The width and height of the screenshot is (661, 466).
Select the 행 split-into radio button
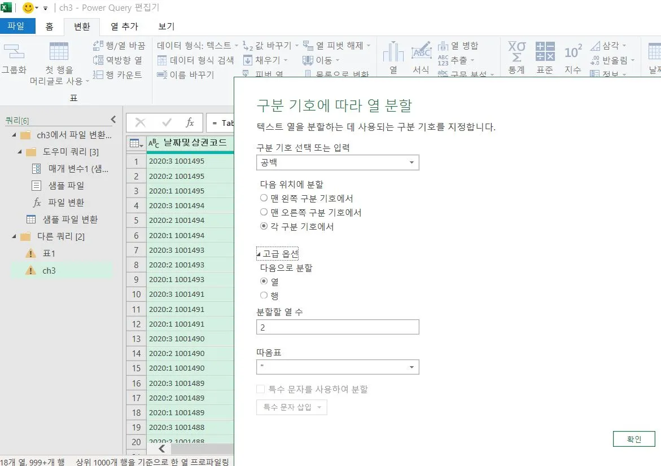pyautogui.click(x=264, y=296)
